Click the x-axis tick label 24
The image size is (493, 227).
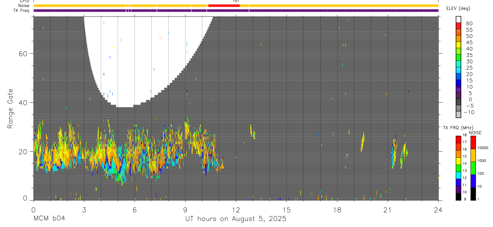pos(438,209)
